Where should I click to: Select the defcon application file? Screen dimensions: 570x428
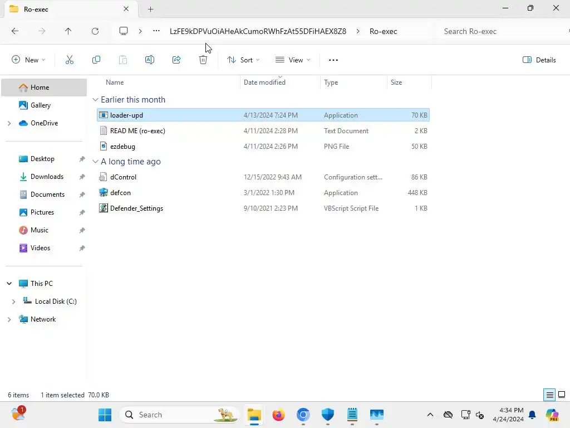tap(263, 193)
